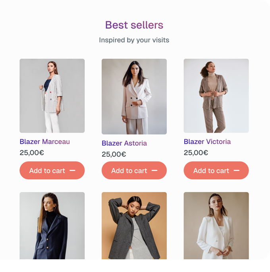Click the navy blazer product photo
The image size is (270, 272).
pos(52,226)
